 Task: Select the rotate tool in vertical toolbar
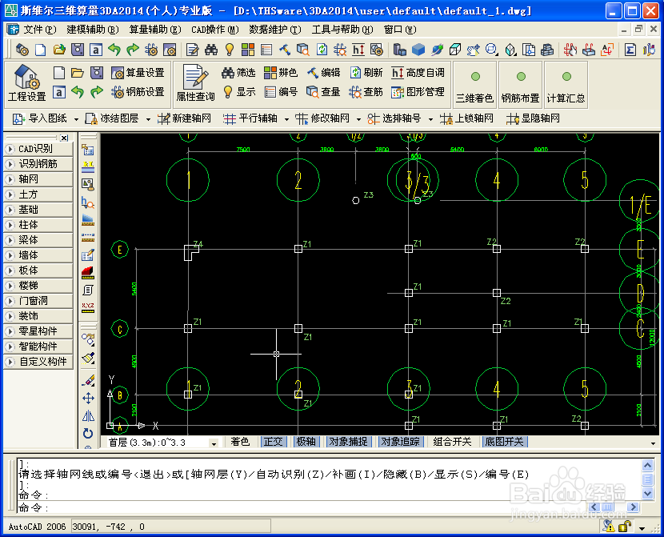(x=88, y=434)
